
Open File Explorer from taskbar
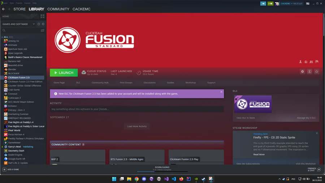point(129,179)
